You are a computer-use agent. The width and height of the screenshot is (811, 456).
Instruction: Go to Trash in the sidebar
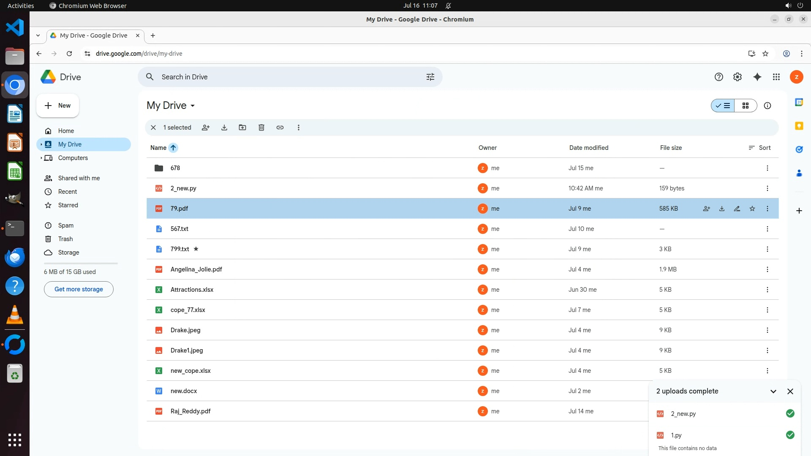click(x=65, y=239)
